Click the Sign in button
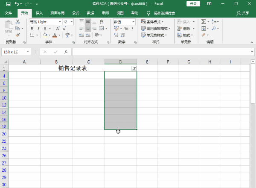The width and height of the screenshot is (256, 188). tap(193, 3)
